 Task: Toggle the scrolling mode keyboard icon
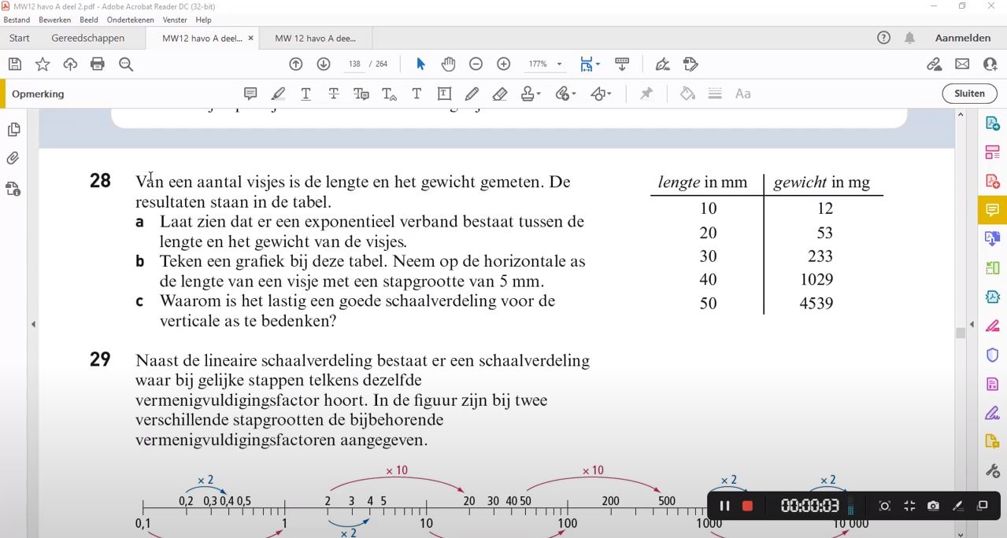pos(622,64)
